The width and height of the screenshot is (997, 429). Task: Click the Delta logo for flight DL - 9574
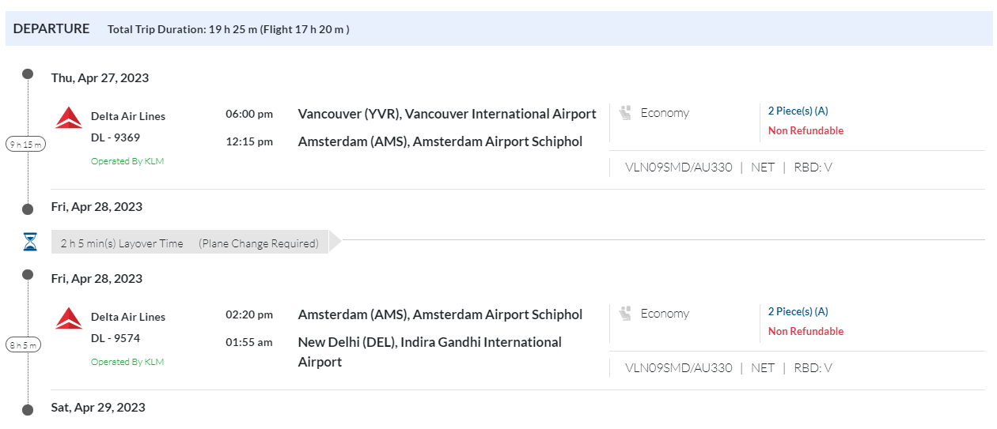point(69,319)
